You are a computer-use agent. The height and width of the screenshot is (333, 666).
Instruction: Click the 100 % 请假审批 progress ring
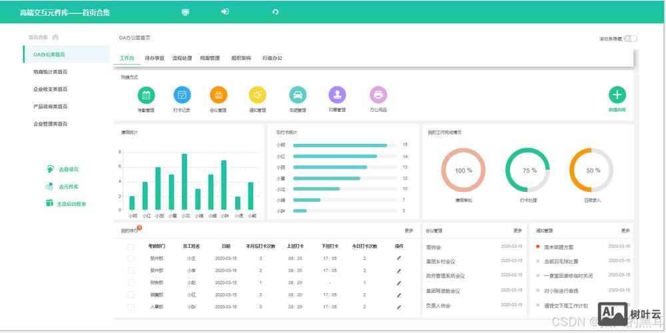click(x=464, y=170)
